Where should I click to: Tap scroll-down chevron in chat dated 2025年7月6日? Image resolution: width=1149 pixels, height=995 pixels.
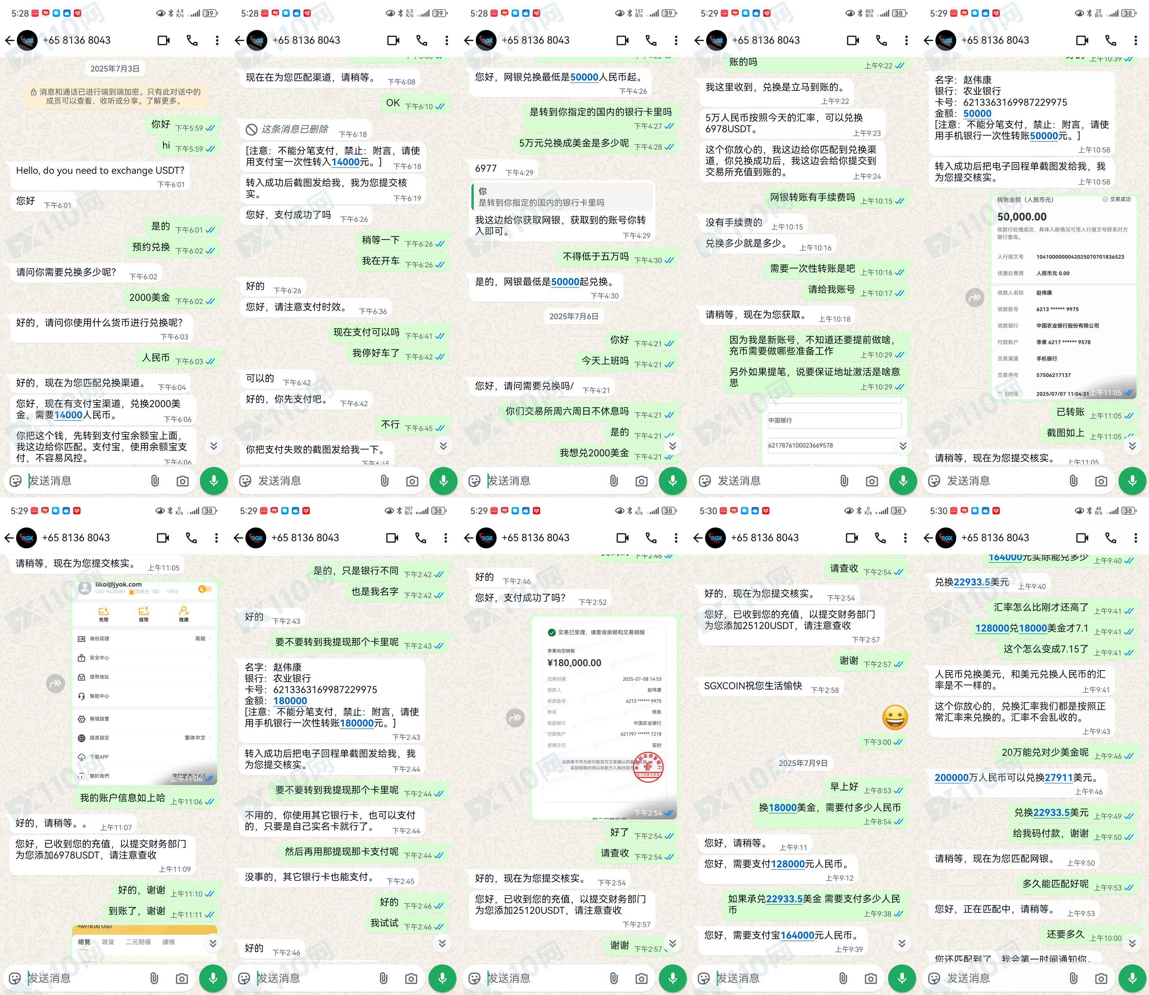(672, 445)
